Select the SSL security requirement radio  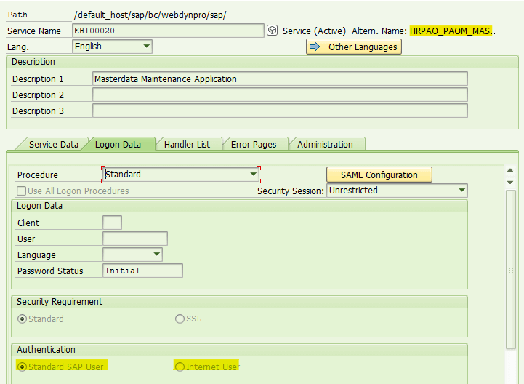click(x=180, y=319)
